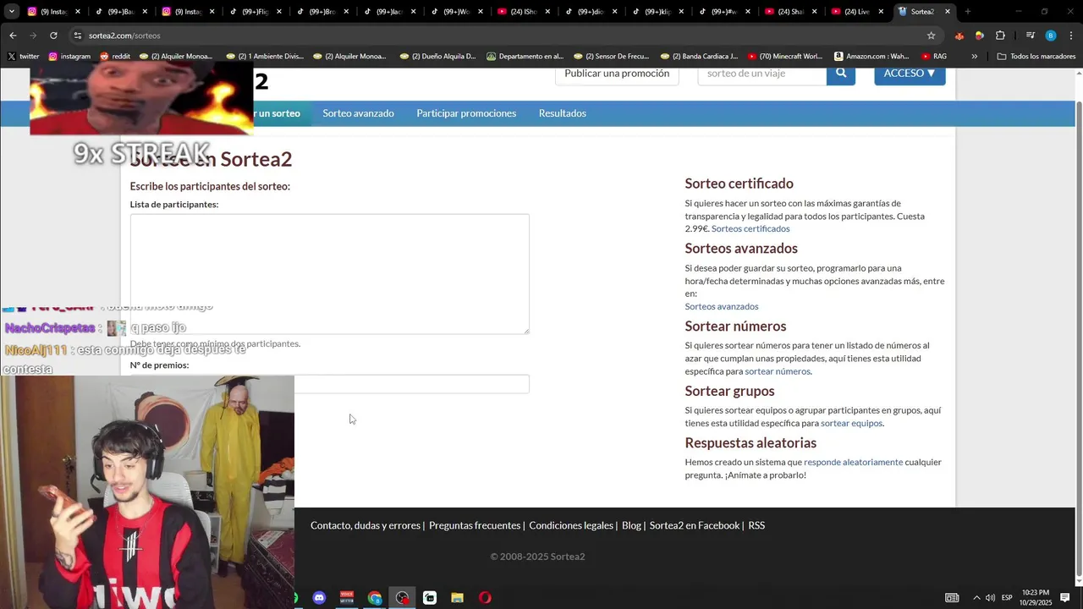Expand the ACCESO dropdown
Image resolution: width=1083 pixels, height=609 pixels.
[x=910, y=74]
